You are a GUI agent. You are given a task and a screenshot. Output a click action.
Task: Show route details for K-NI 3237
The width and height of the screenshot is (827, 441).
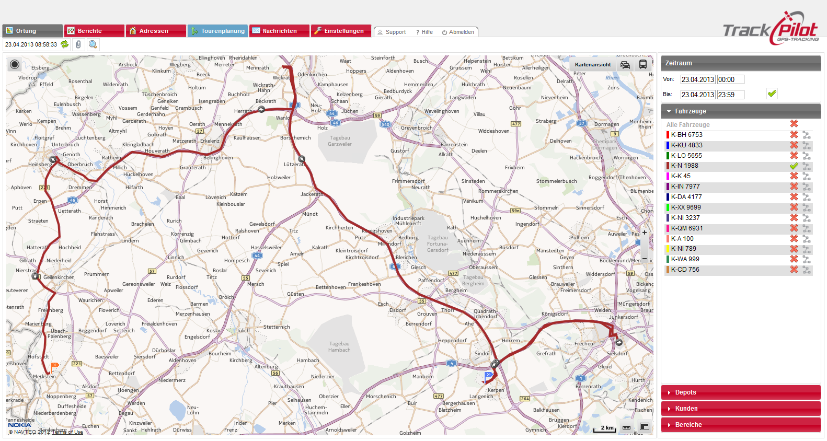pos(807,218)
